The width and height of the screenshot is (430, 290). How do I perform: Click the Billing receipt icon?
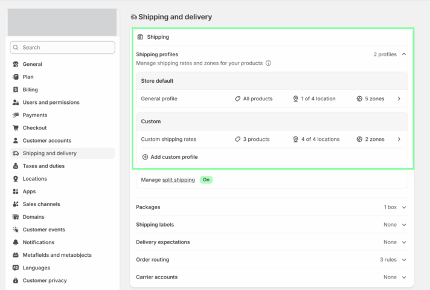point(16,89)
